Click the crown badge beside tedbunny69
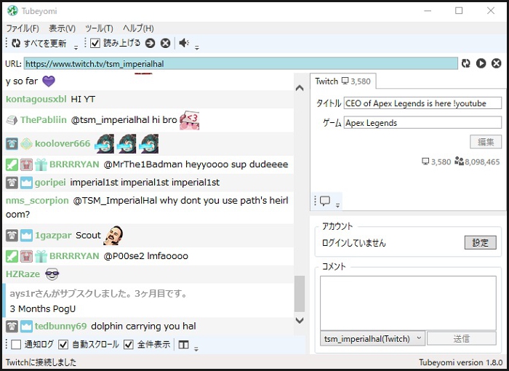 26,326
